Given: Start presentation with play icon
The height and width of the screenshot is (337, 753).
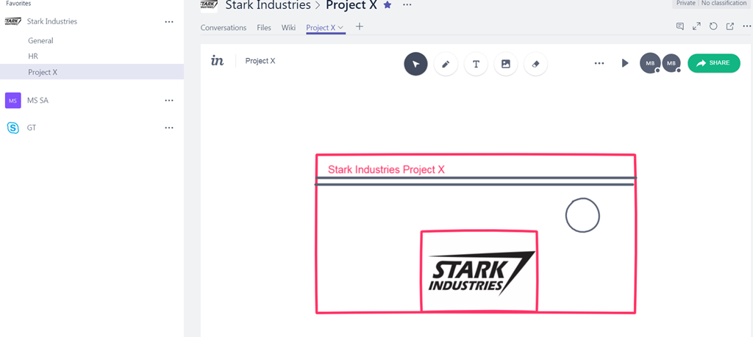Looking at the screenshot, I should [625, 63].
